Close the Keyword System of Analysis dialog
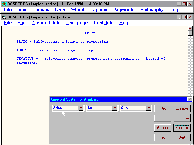 tap(190, 99)
